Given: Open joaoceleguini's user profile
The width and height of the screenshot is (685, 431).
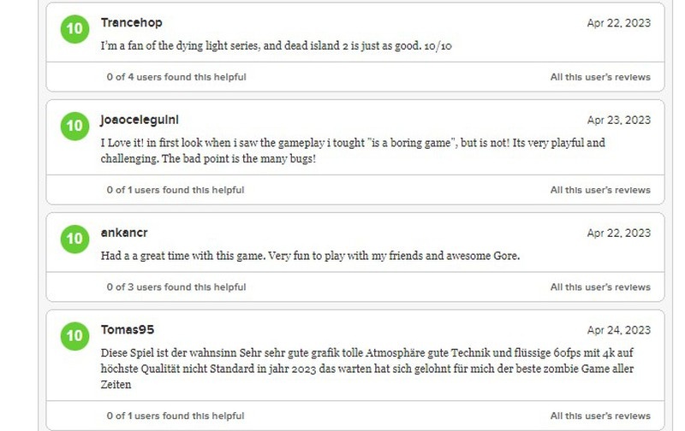Looking at the screenshot, I should click(x=140, y=120).
